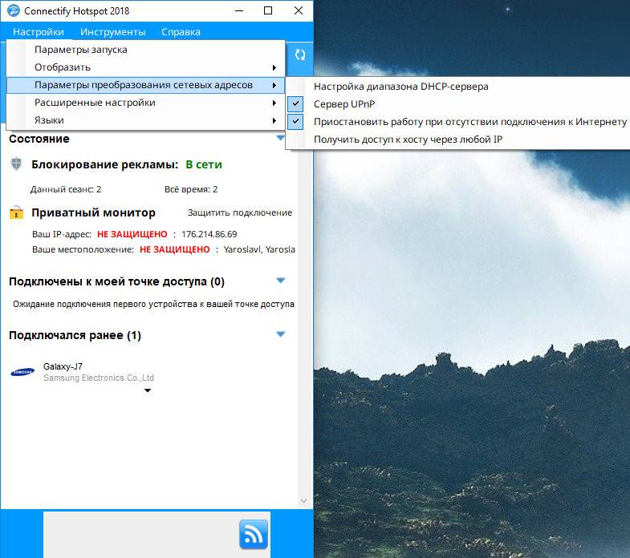This screenshot has height=558, width=630.
Task: Open the Языки submenu arrow
Action: click(274, 120)
